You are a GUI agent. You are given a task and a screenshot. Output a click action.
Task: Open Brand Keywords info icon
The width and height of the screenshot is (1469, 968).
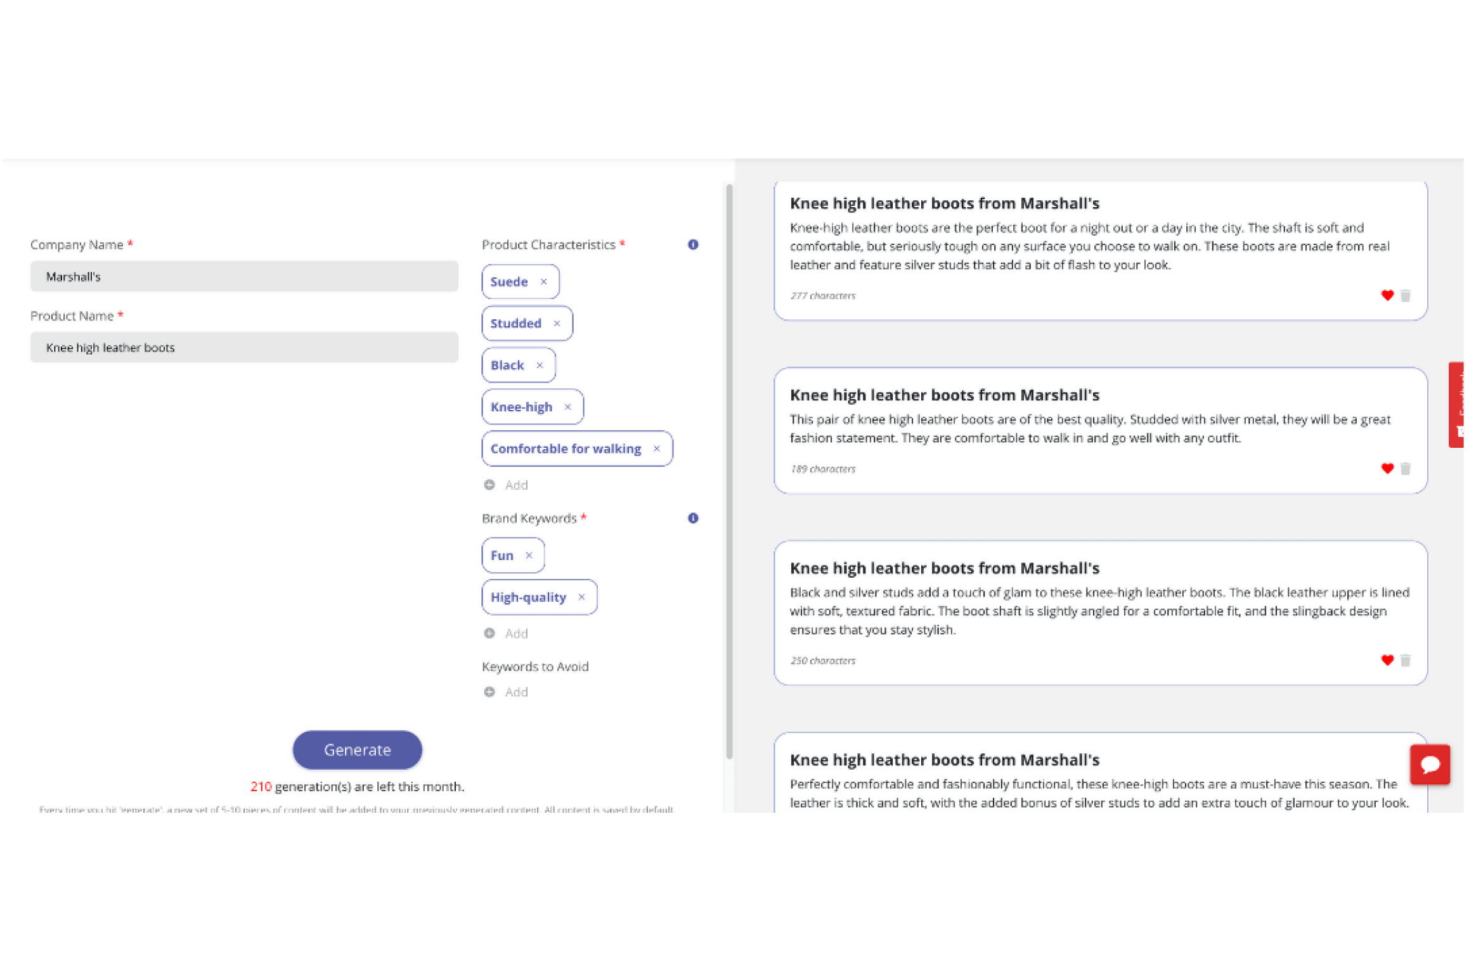(x=693, y=518)
